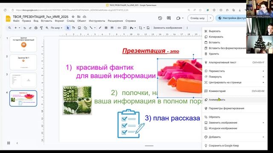Open the comments history icon
273x153 pixels.
169,18
